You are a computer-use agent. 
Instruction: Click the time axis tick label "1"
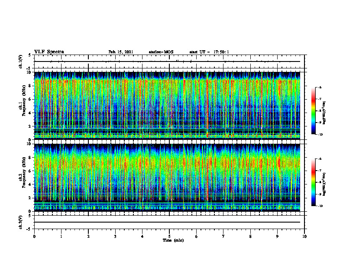click(61, 236)
